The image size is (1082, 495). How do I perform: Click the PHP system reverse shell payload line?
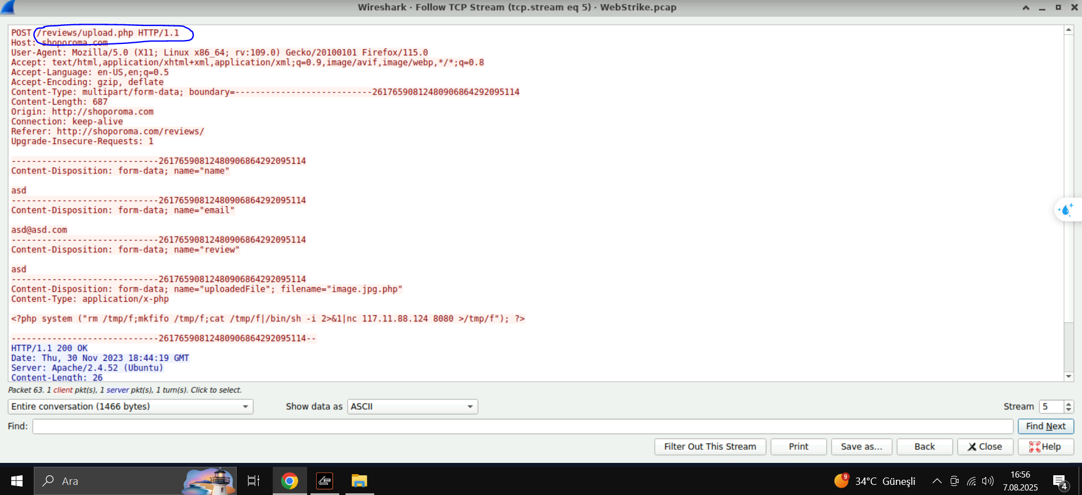click(x=268, y=319)
